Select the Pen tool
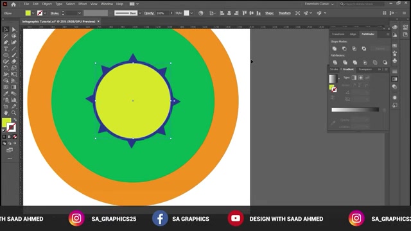This screenshot has width=411, height=231. click(6, 42)
